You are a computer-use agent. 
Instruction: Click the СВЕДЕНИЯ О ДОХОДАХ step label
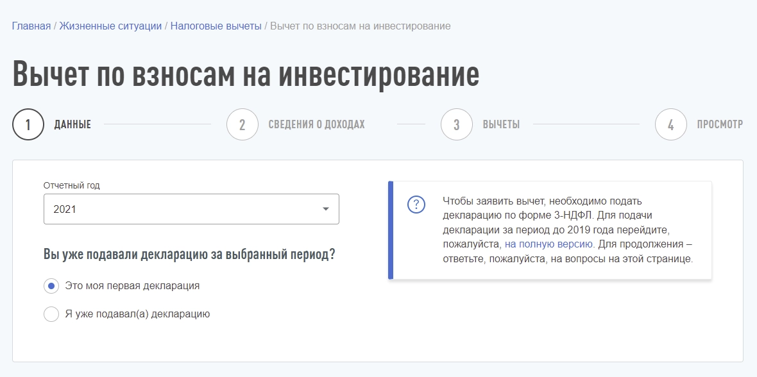(317, 124)
